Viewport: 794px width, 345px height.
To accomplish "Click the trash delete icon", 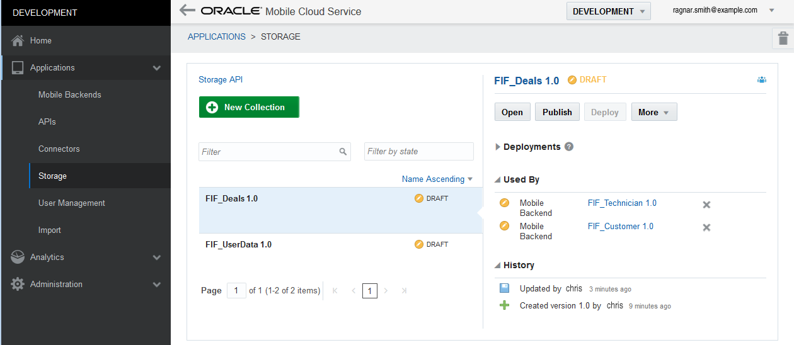I will coord(783,38).
